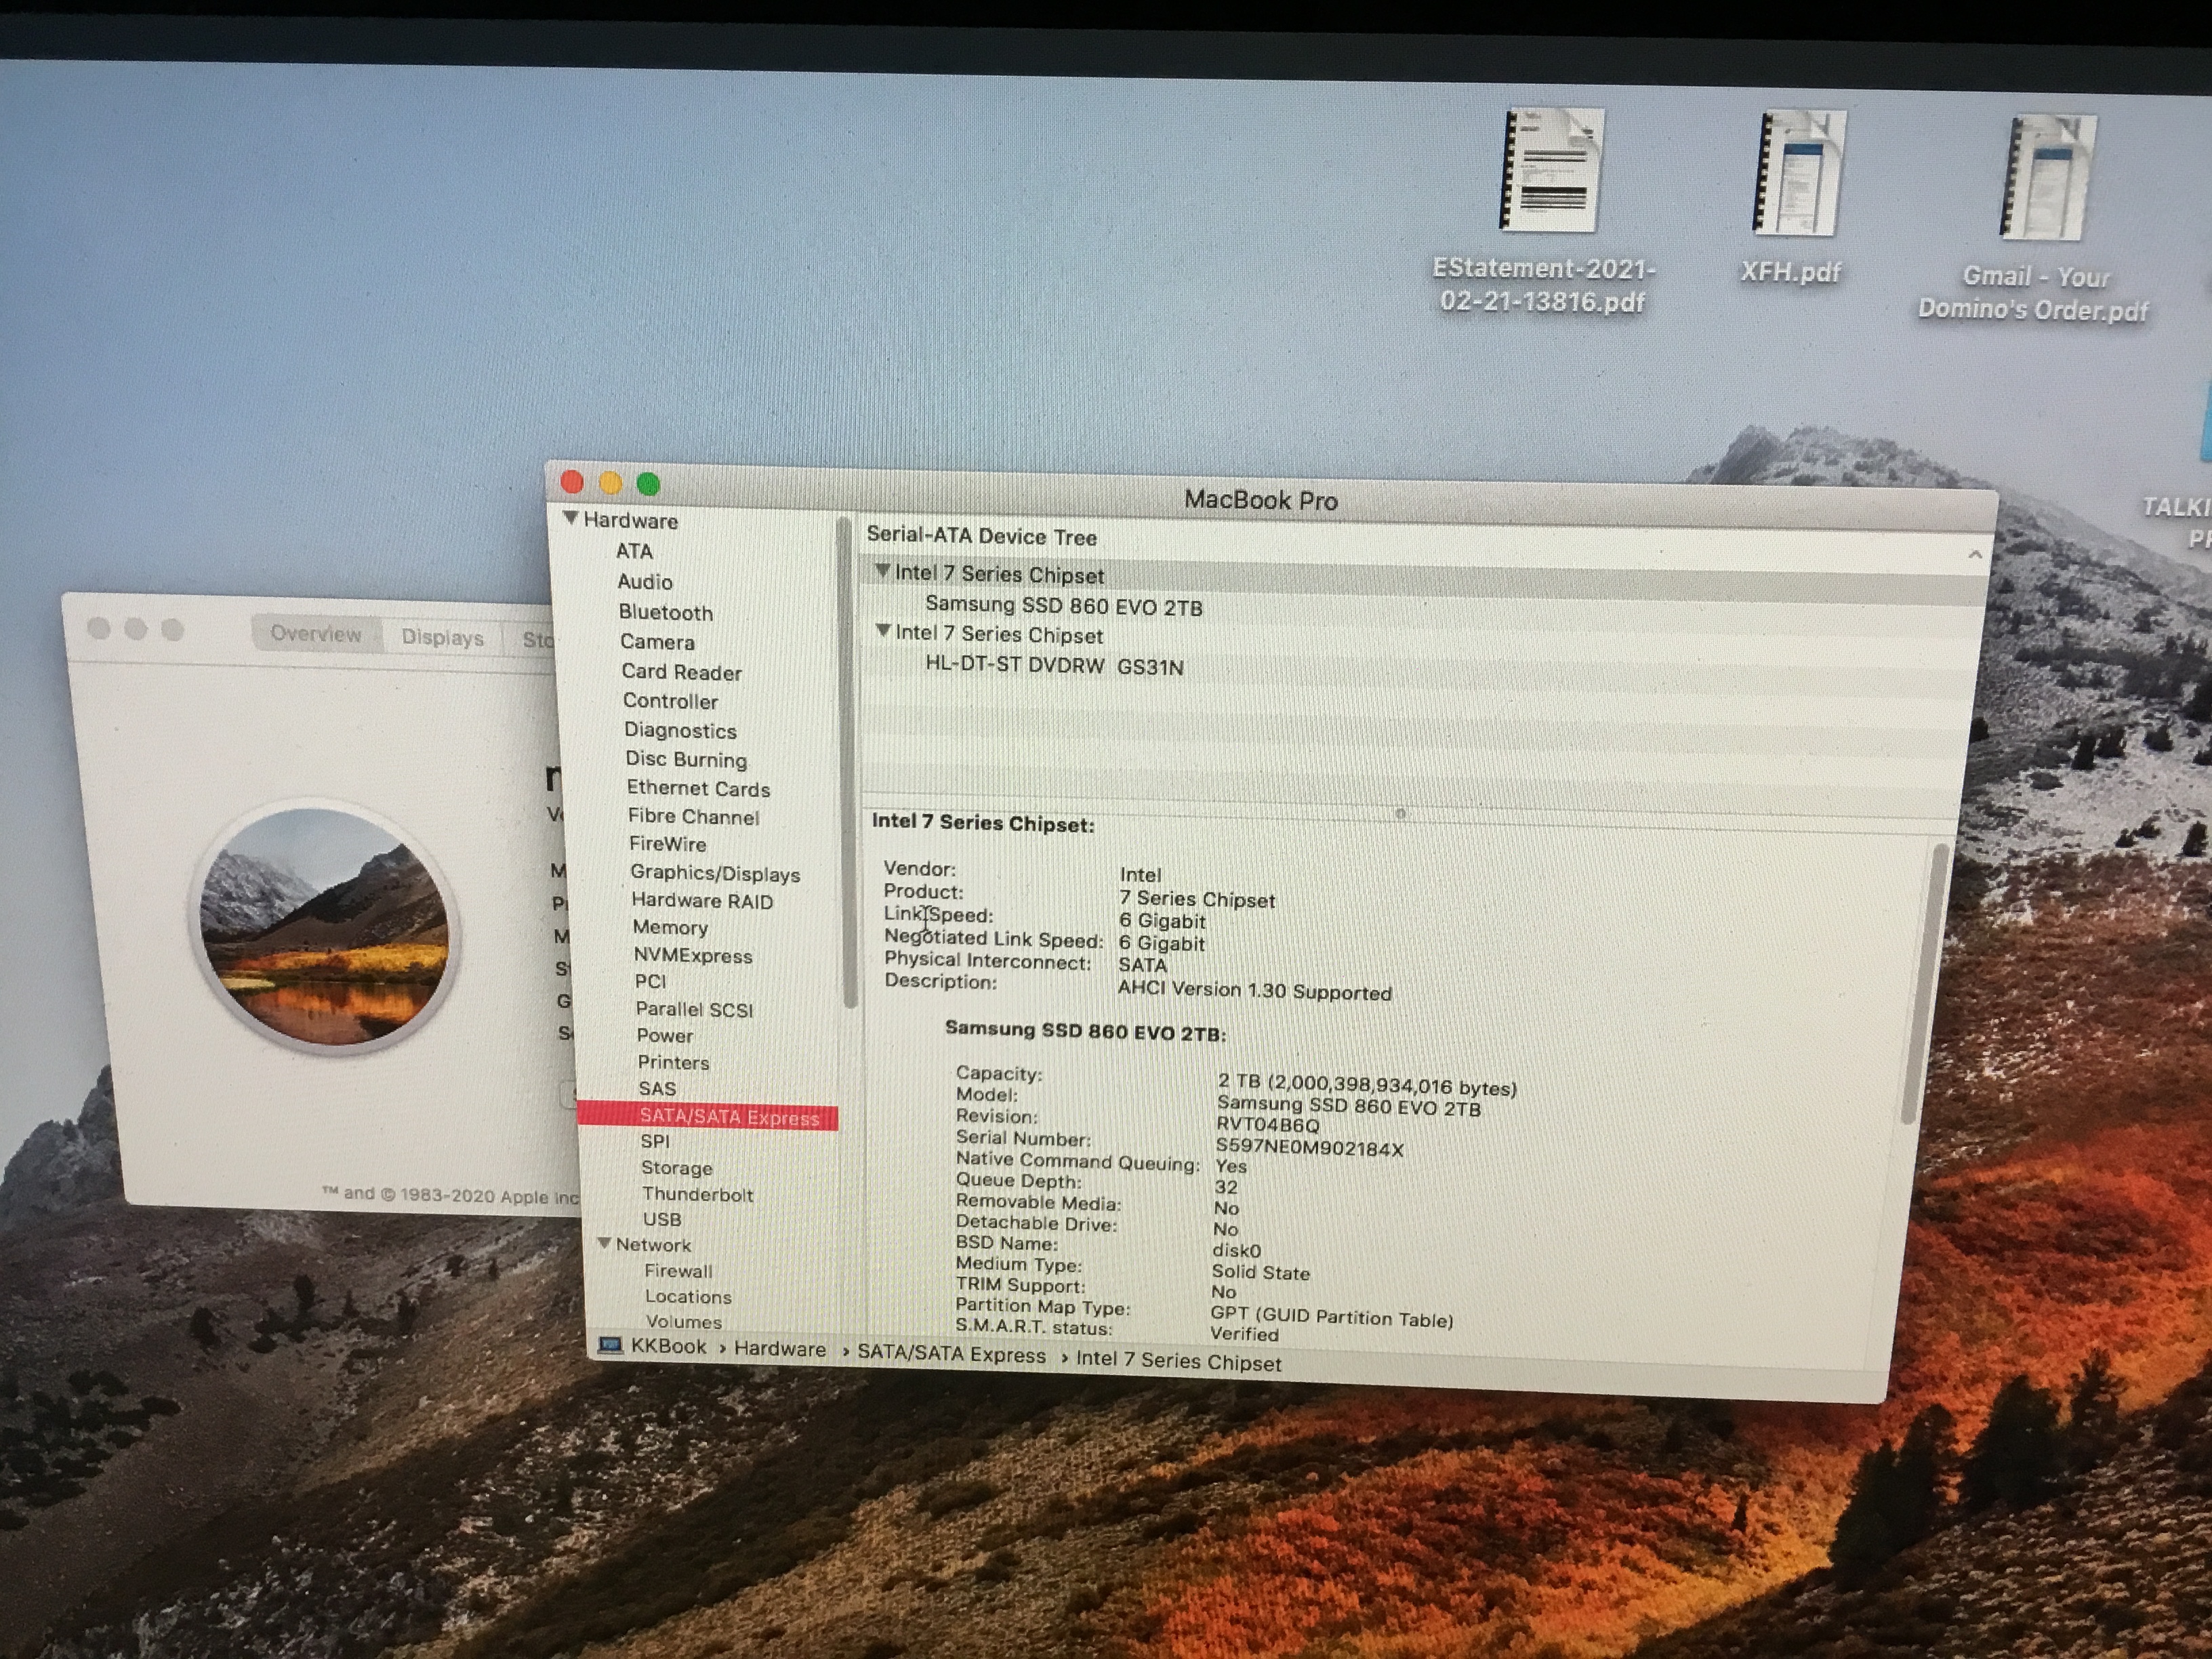
Task: Switch to the Displays tab
Action: tap(442, 637)
